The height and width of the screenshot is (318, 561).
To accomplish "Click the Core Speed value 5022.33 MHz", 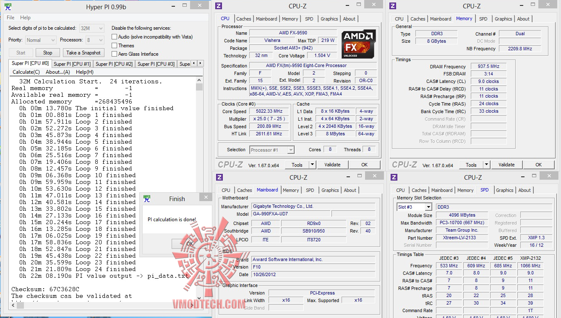I will point(269,111).
